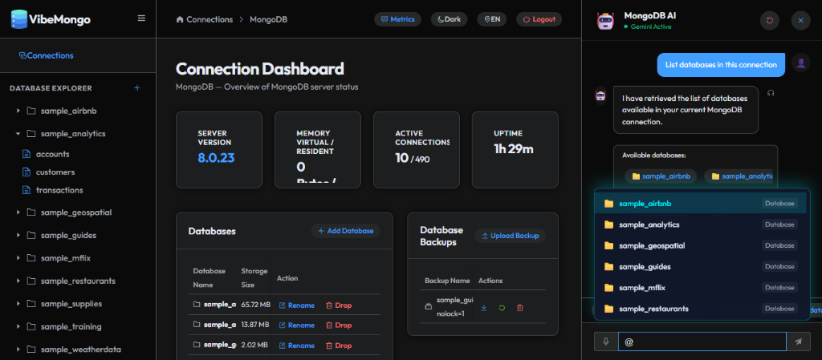Click the microphone voice input icon
Image resolution: width=822 pixels, height=360 pixels.
pos(606,342)
